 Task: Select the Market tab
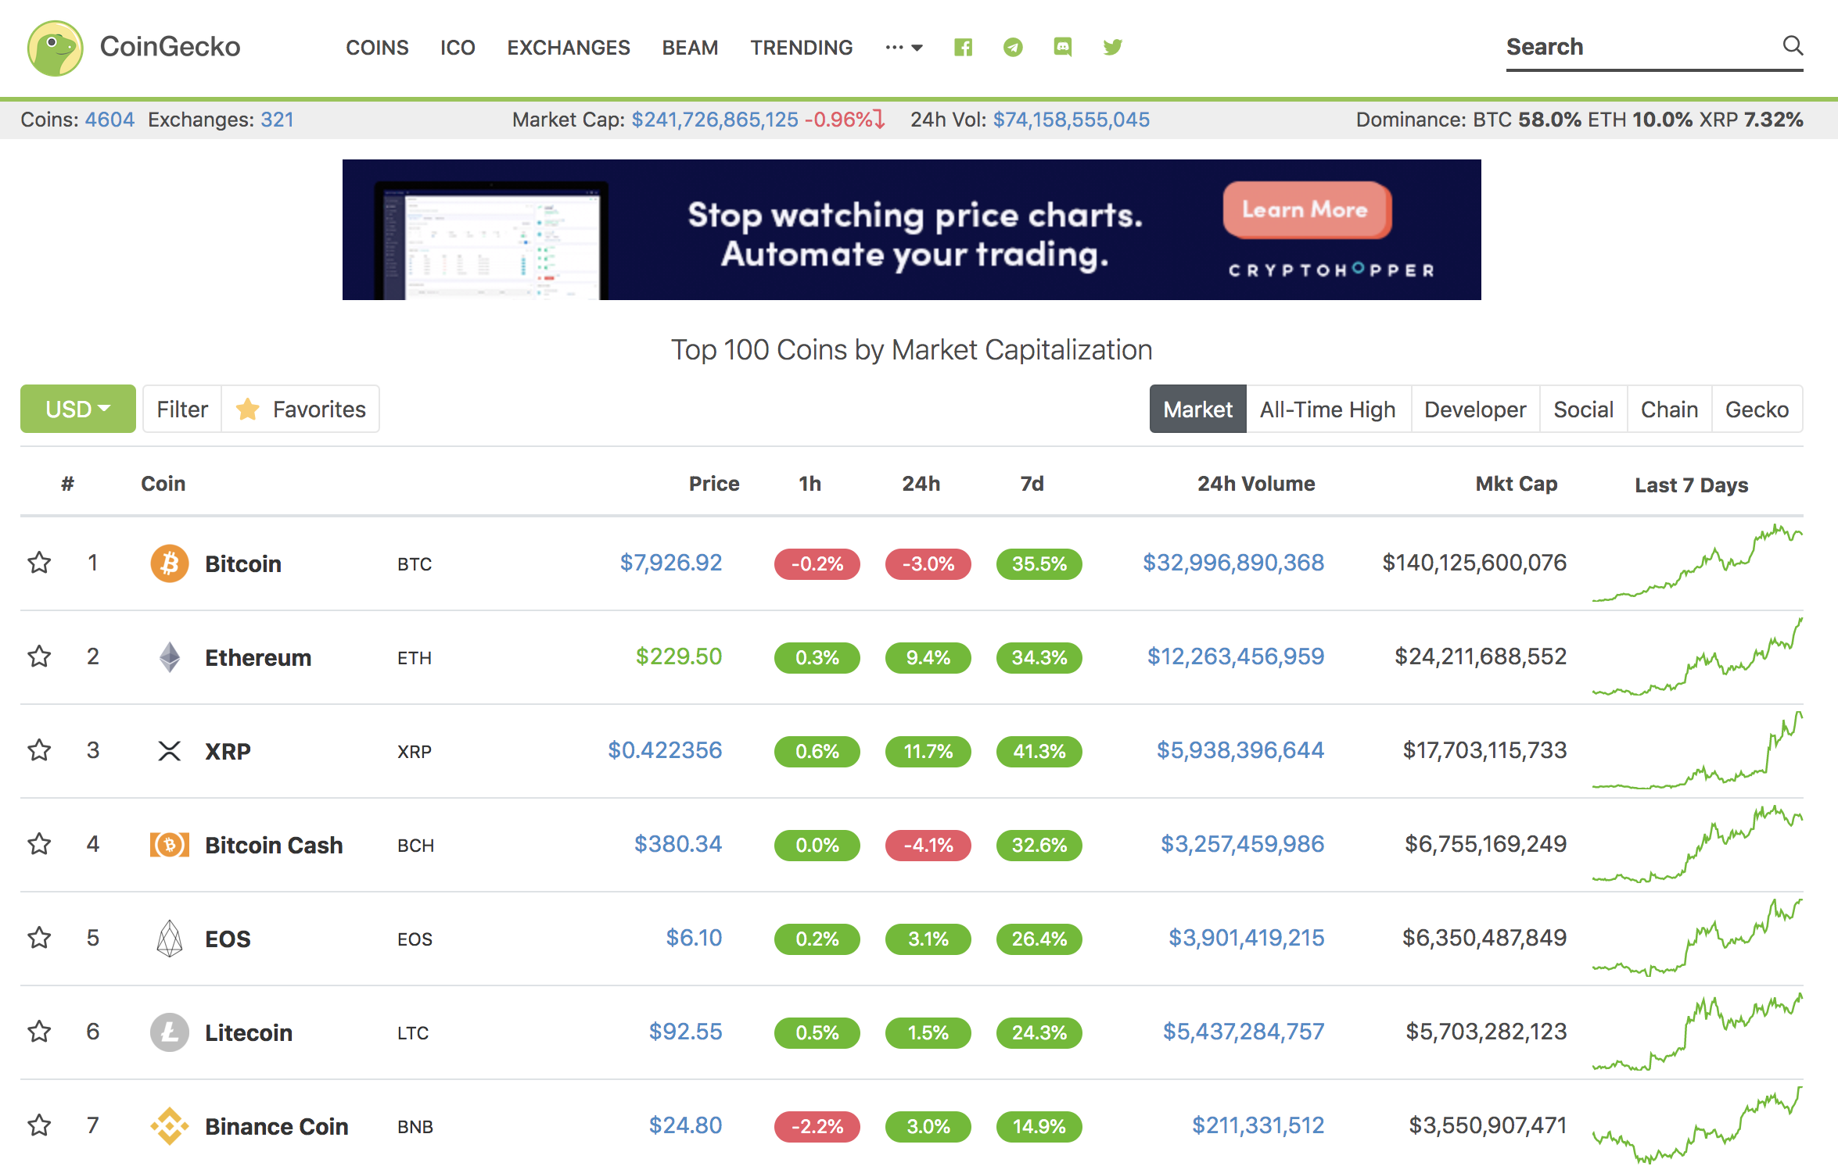tap(1197, 409)
